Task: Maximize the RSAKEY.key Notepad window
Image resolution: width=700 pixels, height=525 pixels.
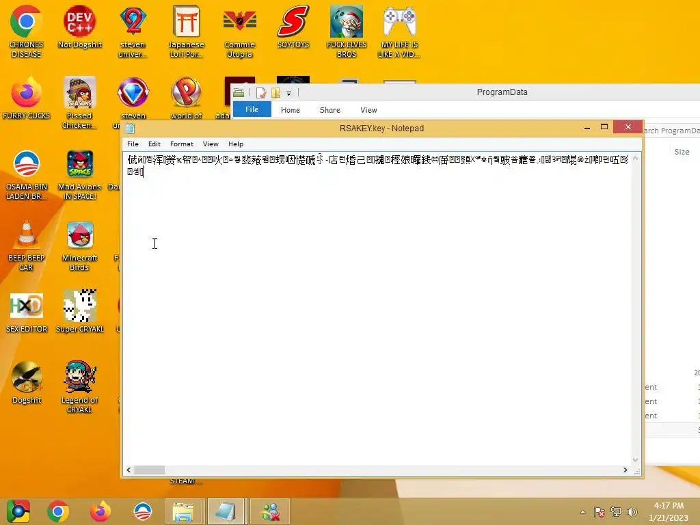Action: 604,127
